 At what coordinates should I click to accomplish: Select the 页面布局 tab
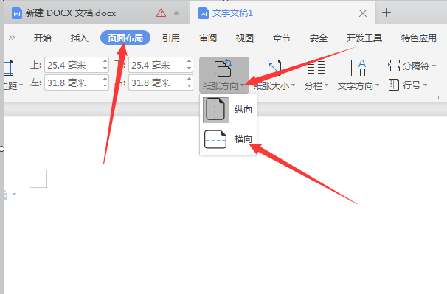coord(125,38)
